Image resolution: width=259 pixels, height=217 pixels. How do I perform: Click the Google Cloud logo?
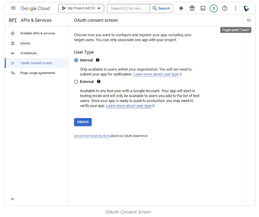point(35,8)
